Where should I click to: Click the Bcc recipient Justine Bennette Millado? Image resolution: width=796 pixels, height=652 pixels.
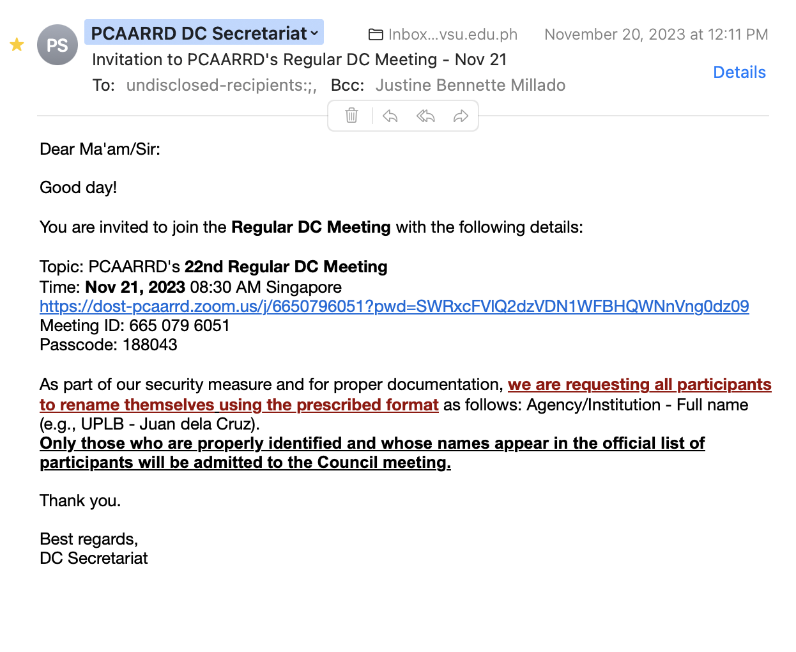[x=470, y=85]
